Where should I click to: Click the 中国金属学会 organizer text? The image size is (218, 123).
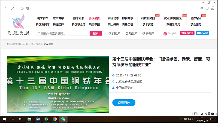pyautogui.click(x=124, y=88)
